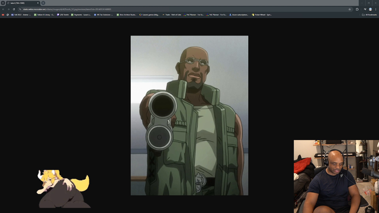Open the 'Payments' bookmark
The height and width of the screenshot is (213, 379).
click(x=81, y=15)
